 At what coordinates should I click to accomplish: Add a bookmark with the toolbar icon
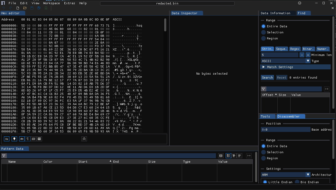46,8
